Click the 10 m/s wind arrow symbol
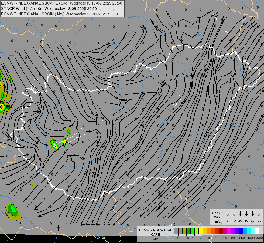The image size is (264, 243). pos(234,214)
